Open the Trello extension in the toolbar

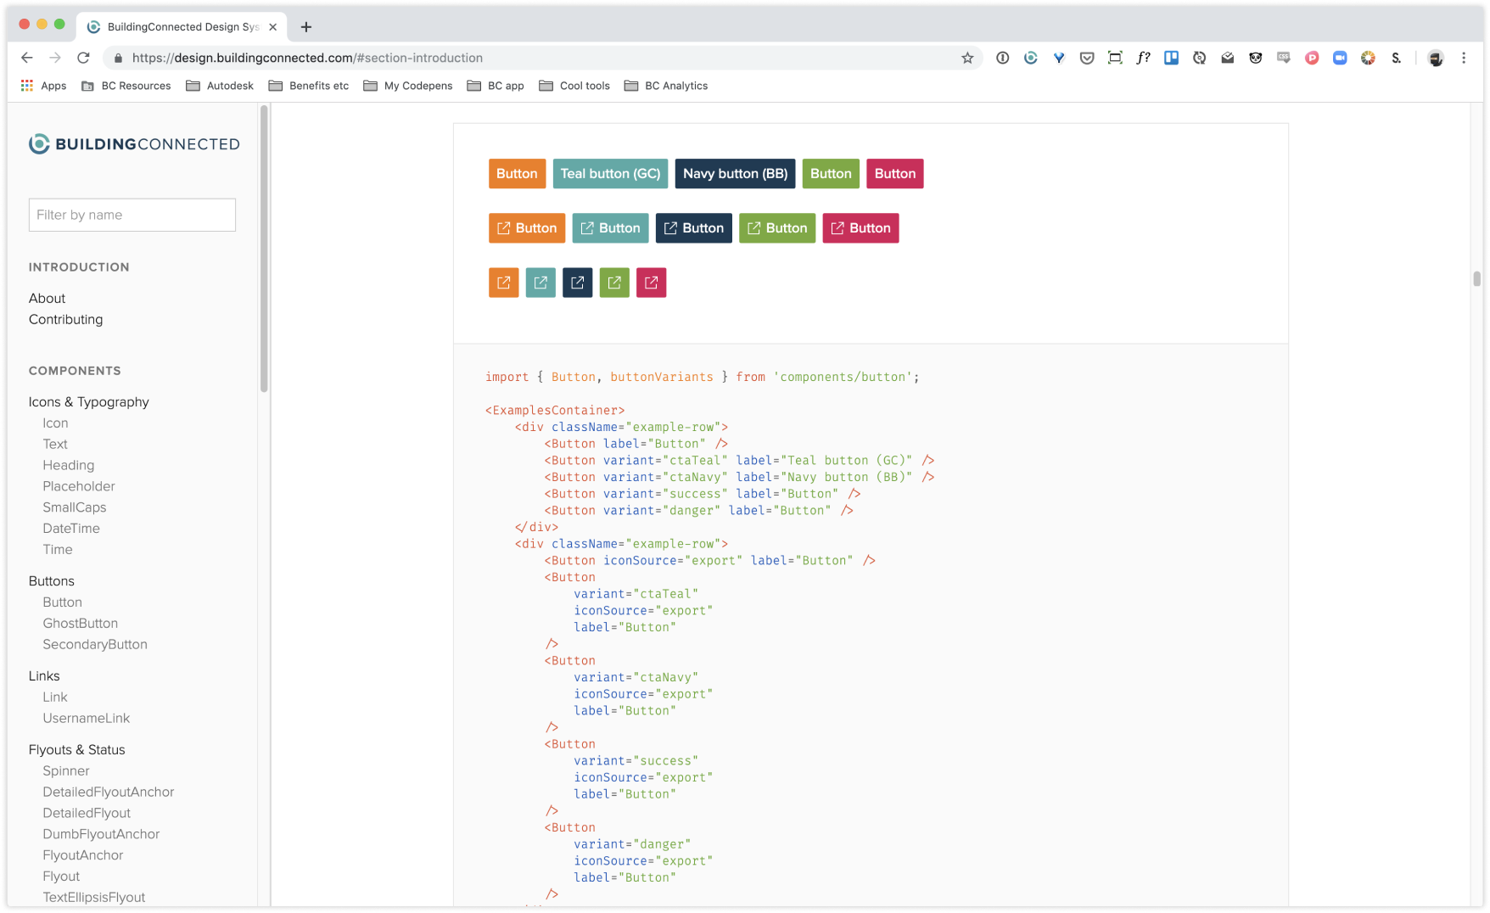click(x=1171, y=58)
